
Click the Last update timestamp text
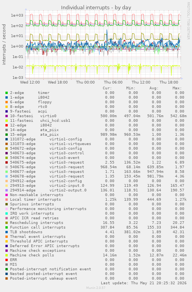pos(144,283)
